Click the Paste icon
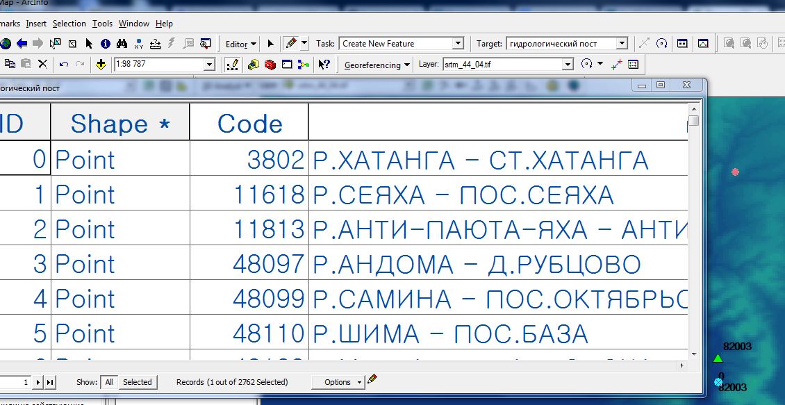785x405 pixels. coord(26,64)
